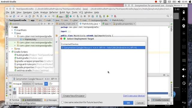Screen dimensions: 192x108
Task: Click Genymotion volume up icon
Action: click(184, 69)
